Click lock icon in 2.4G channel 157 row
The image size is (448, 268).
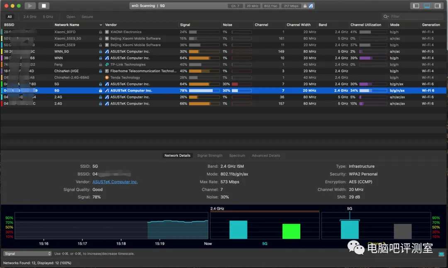[100, 104]
